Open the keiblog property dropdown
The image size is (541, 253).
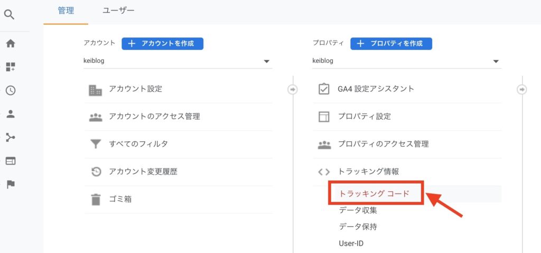point(407,61)
